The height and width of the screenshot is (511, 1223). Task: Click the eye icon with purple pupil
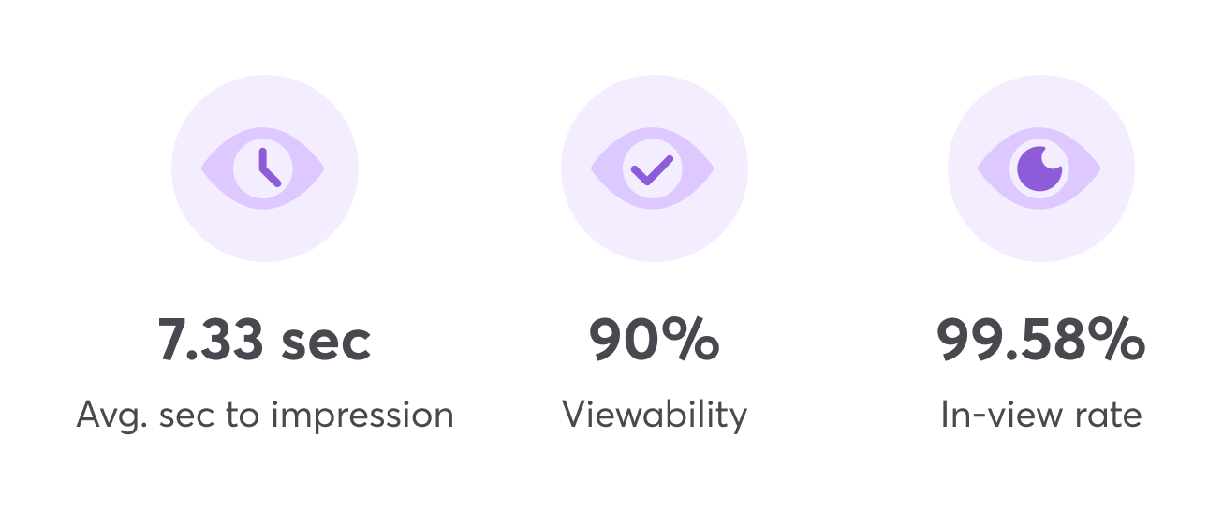pos(1039,168)
